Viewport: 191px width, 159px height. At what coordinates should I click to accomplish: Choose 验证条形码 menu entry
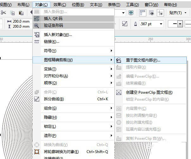(x=73, y=26)
